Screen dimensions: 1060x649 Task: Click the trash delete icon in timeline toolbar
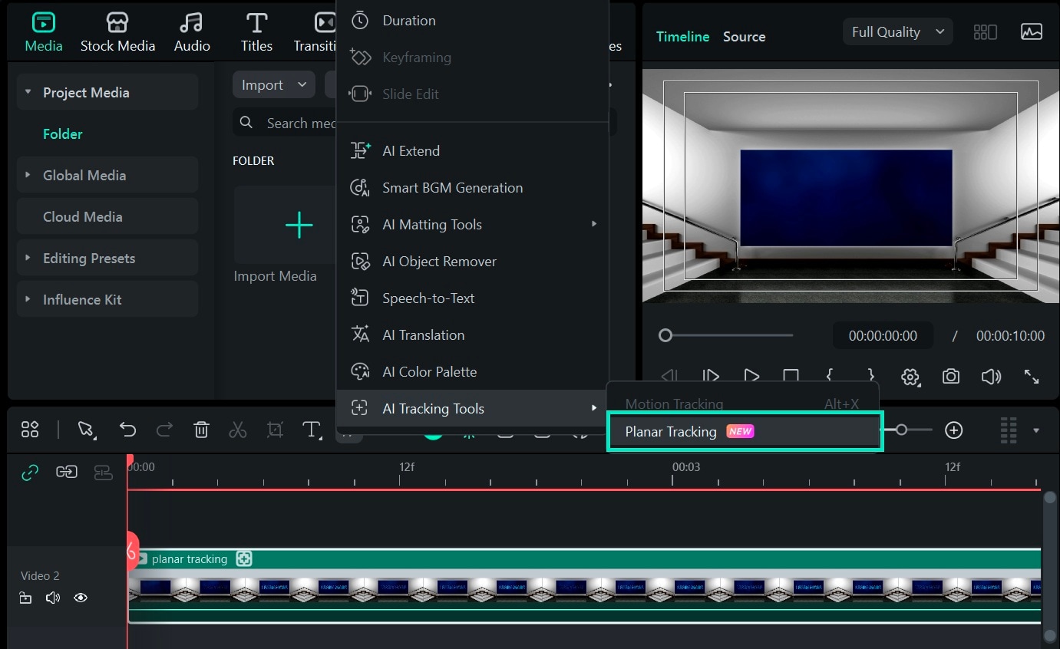201,430
